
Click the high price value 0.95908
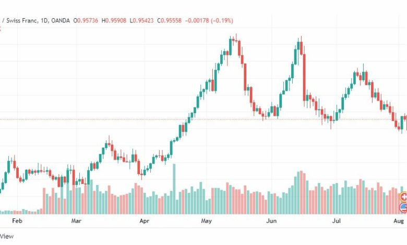tap(116, 20)
